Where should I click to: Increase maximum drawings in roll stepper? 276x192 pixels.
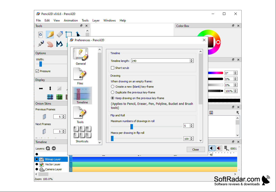coord(191,125)
